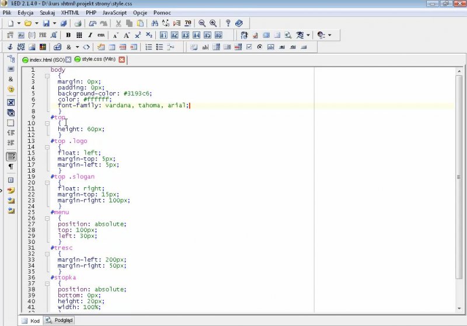Click the Italic formatting icon
467x326 pixels.
(90, 36)
